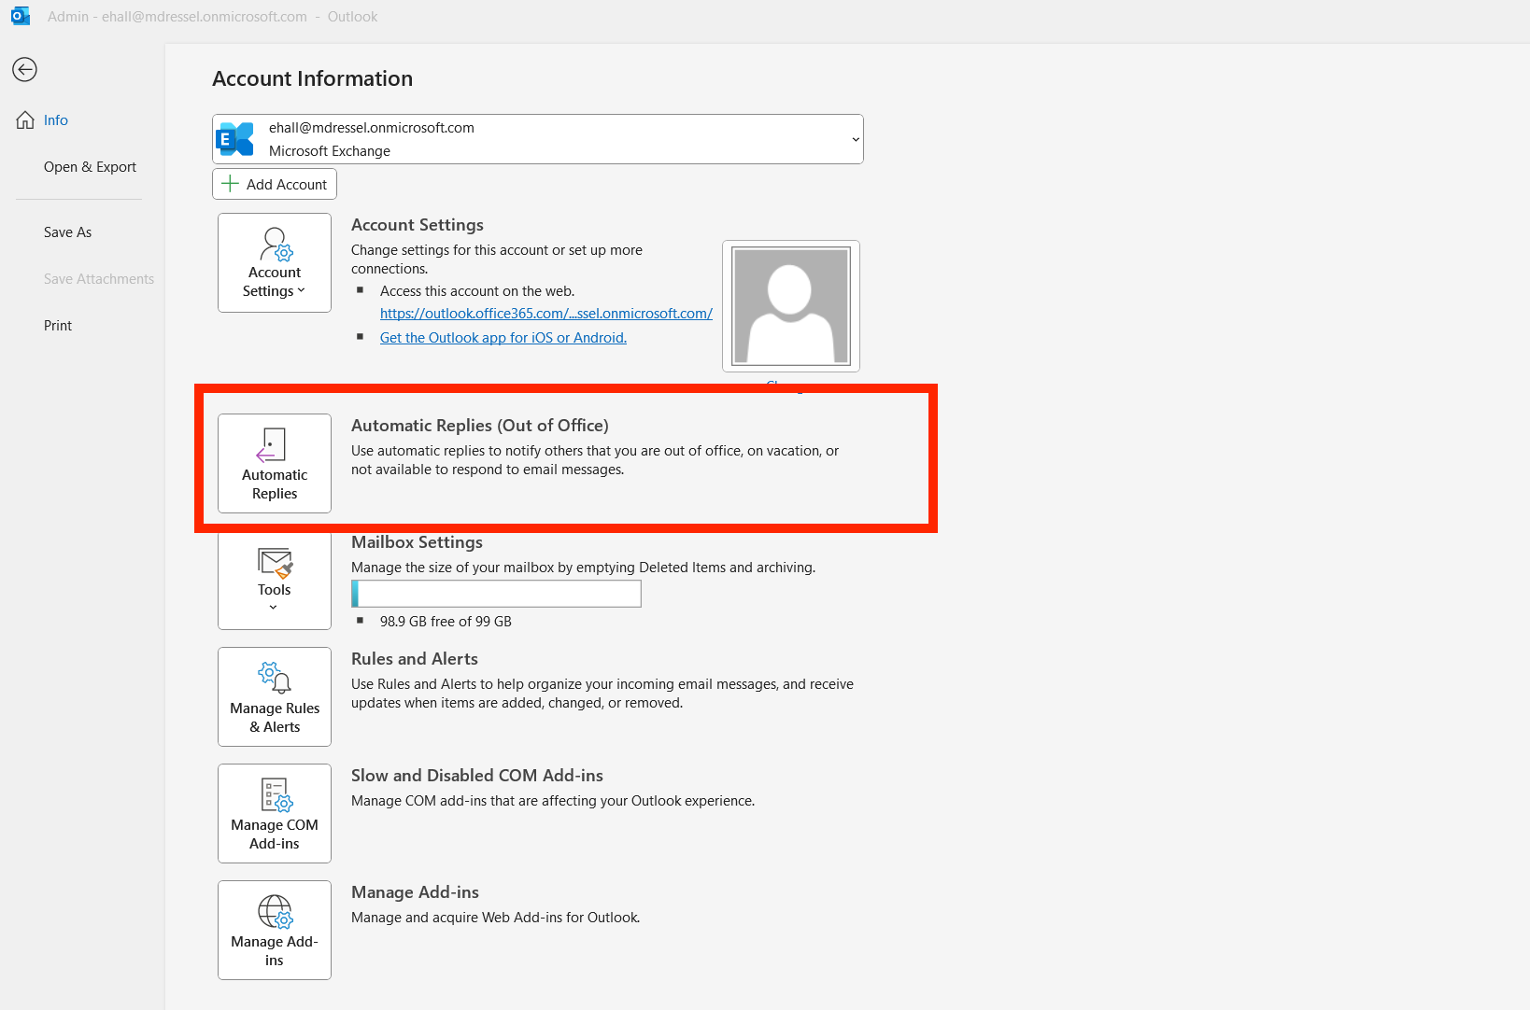Open Manage COM Add-ins
The width and height of the screenshot is (1530, 1010).
(275, 813)
